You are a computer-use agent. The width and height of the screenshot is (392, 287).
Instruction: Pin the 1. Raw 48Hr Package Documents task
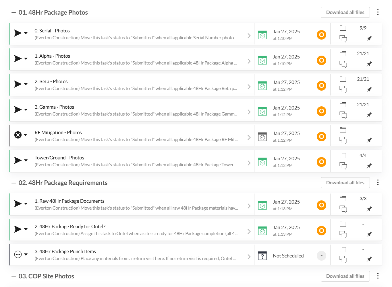pyautogui.click(x=369, y=209)
